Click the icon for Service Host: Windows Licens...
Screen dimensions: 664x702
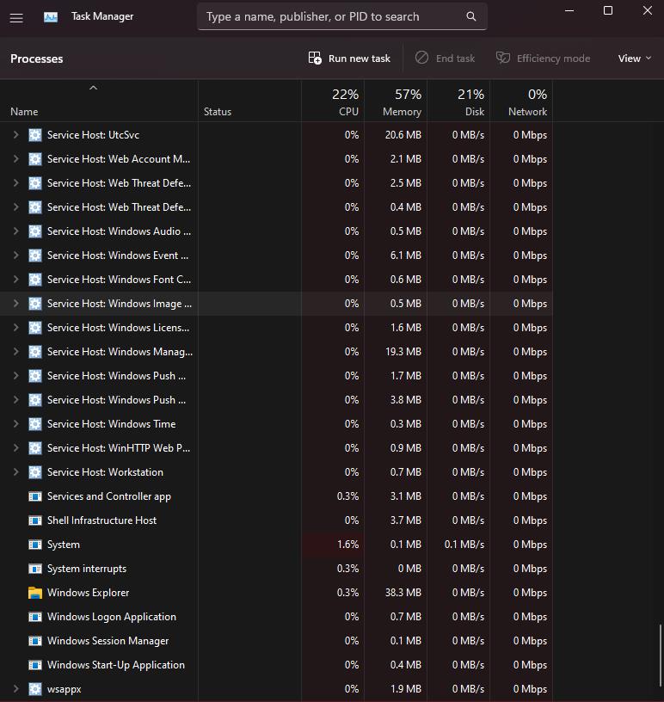point(35,328)
